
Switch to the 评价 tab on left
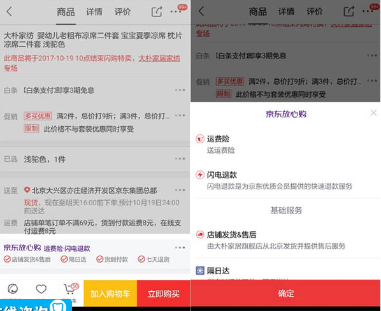tap(123, 11)
